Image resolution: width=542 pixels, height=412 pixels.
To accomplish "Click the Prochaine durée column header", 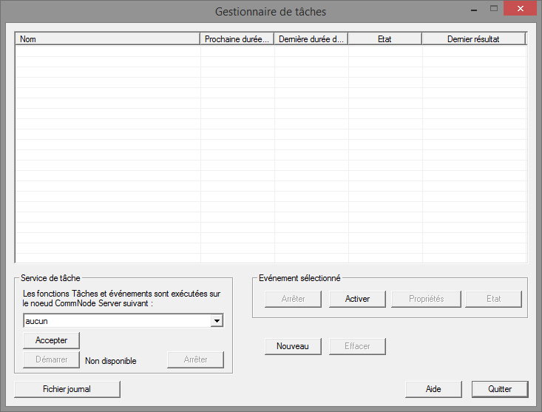I will pyautogui.click(x=237, y=38).
